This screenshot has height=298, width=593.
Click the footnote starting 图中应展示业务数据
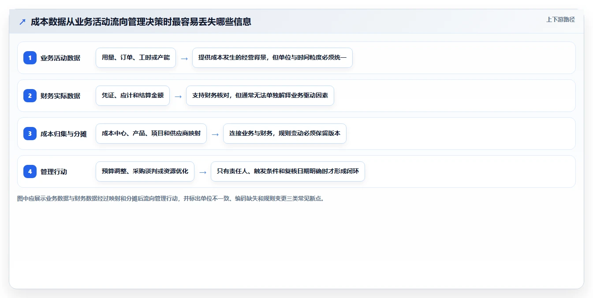point(171,198)
